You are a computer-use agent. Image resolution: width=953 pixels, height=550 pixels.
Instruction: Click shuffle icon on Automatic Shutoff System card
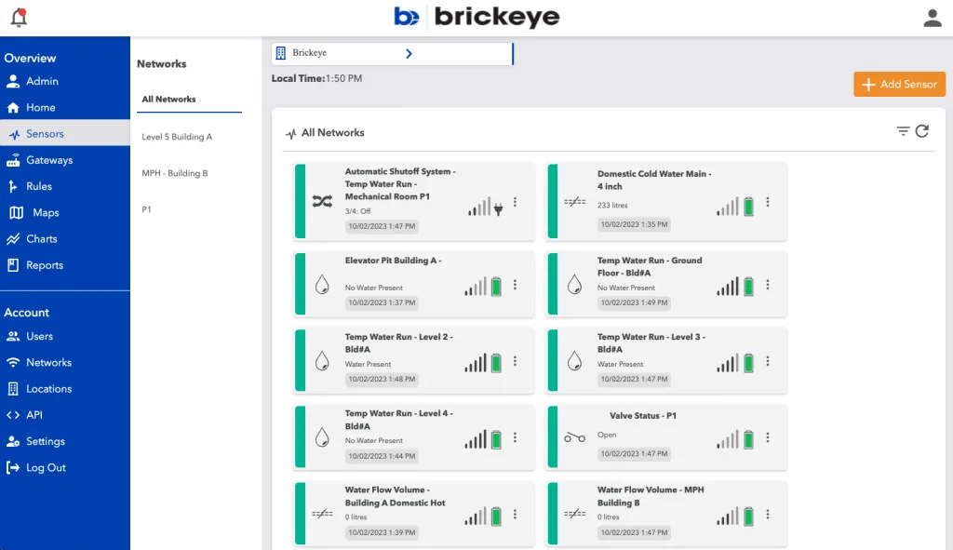click(322, 201)
